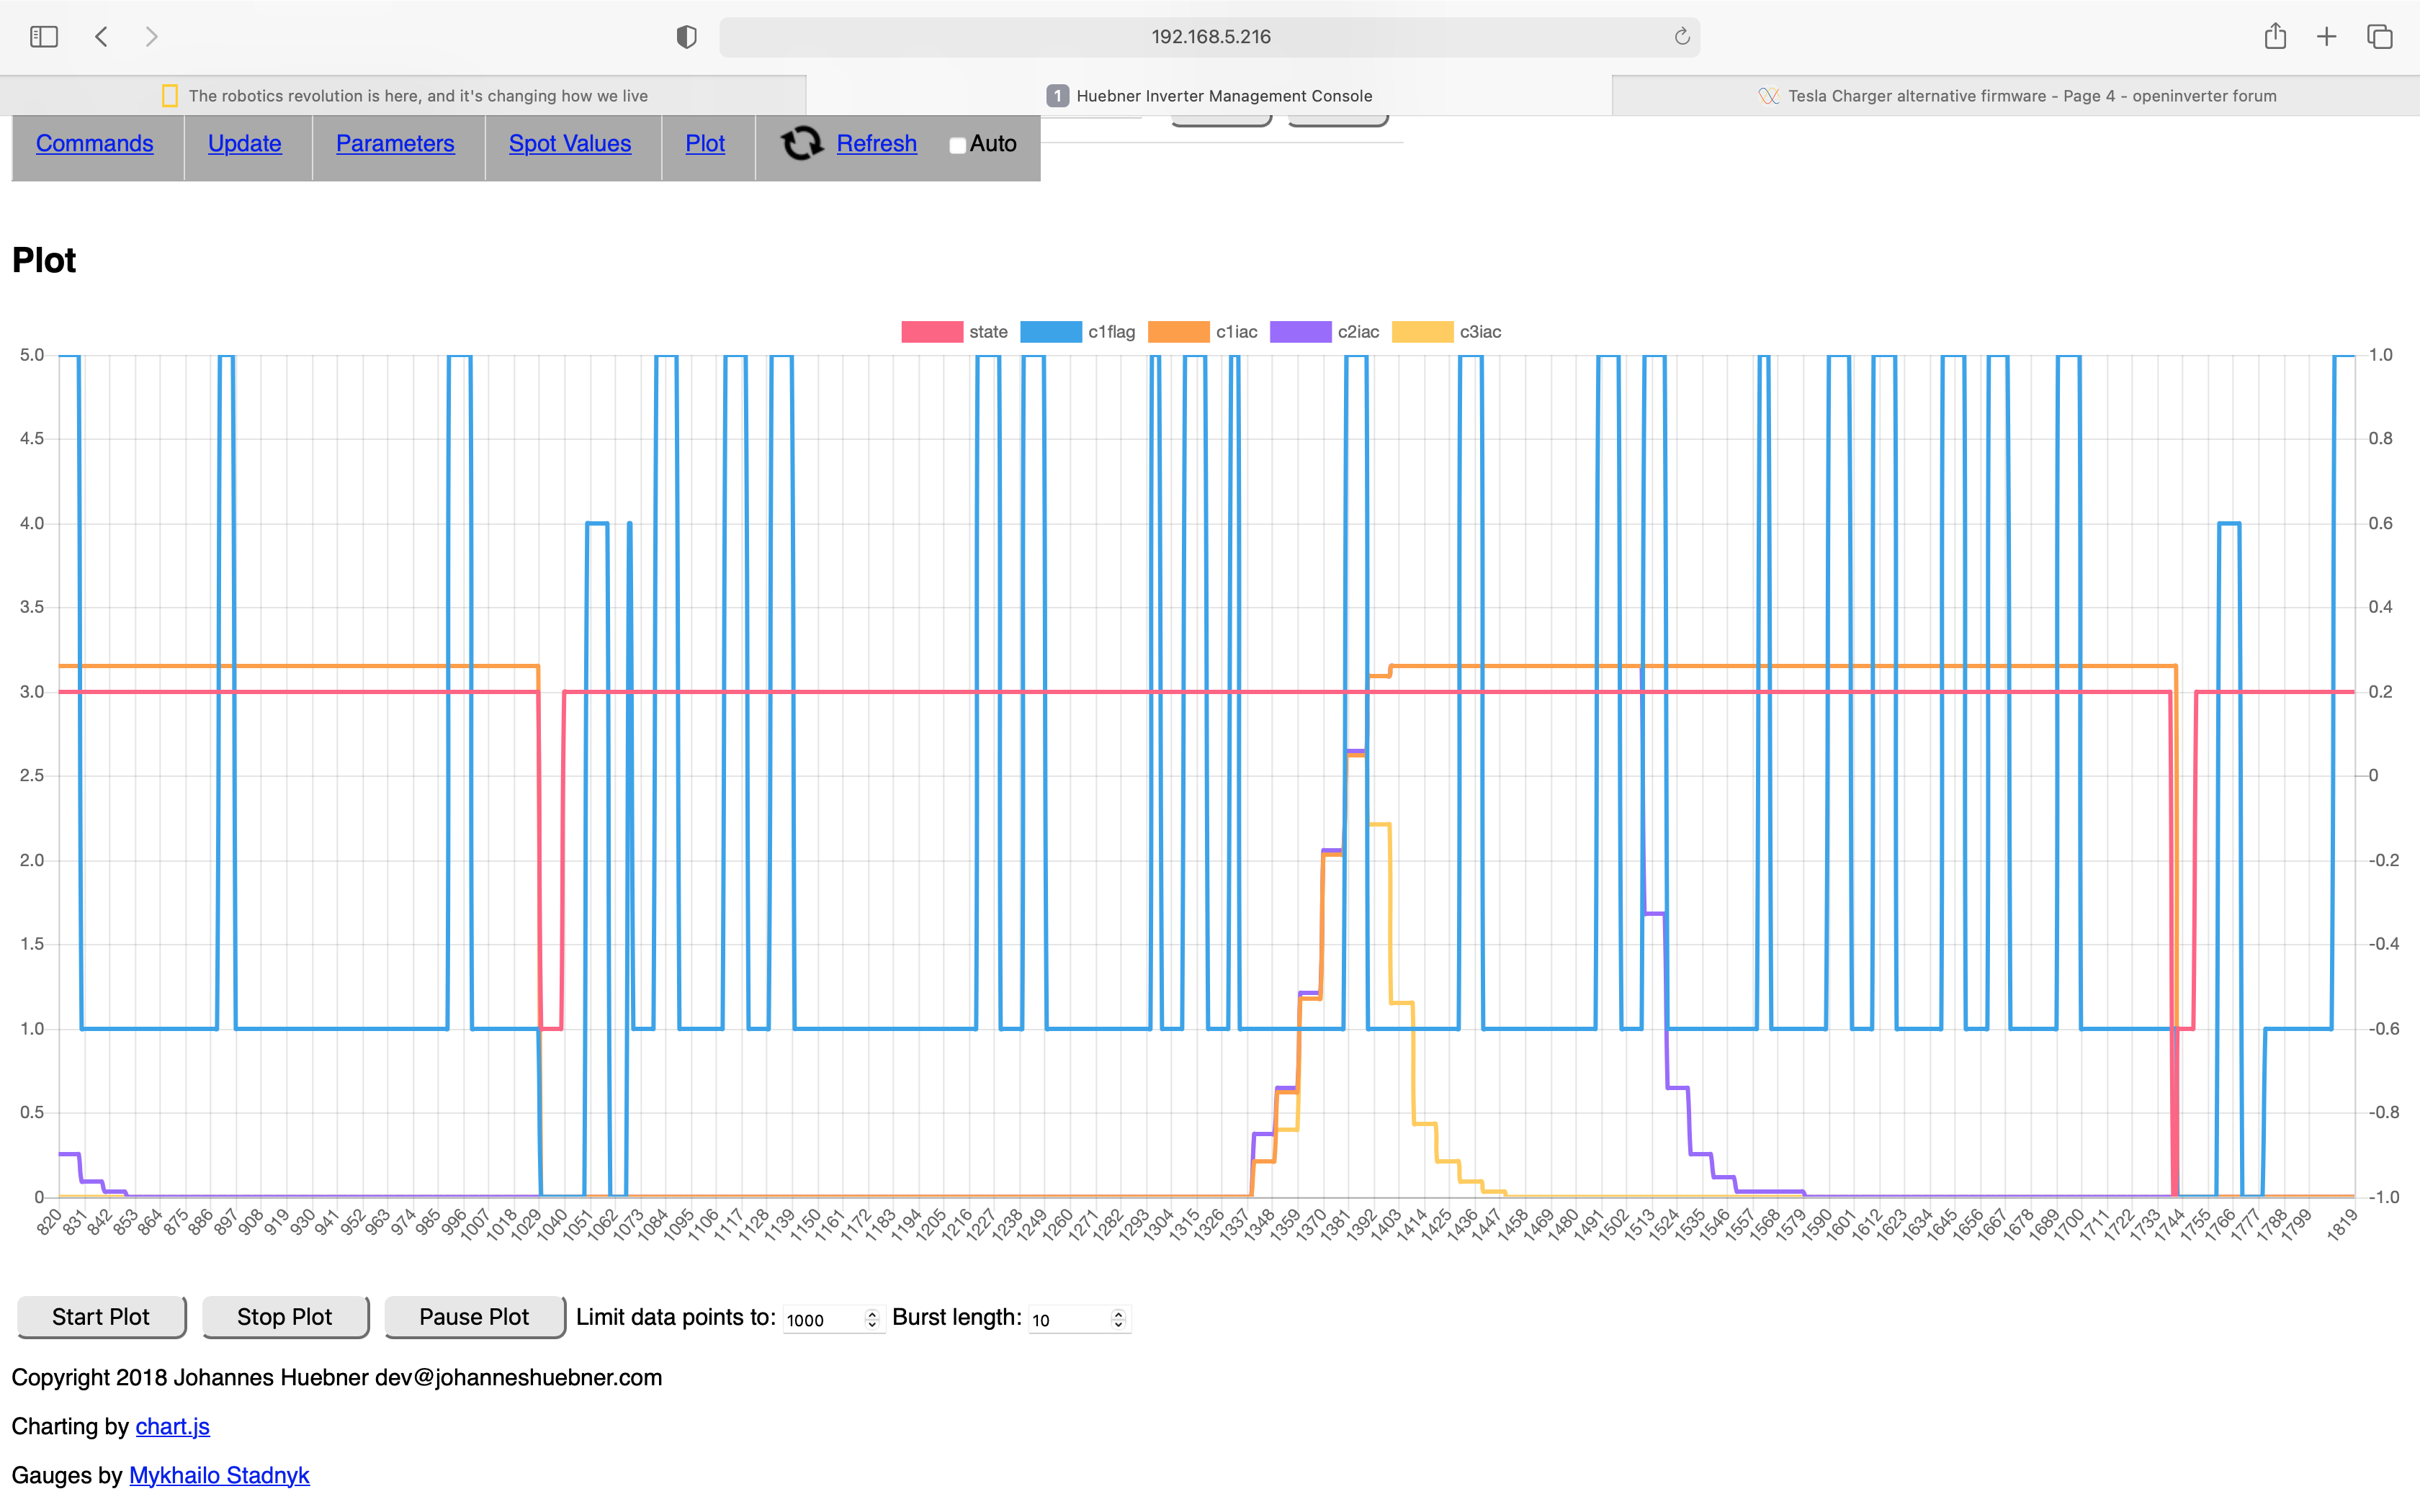Click the privacy shield icon
This screenshot has width=2420, height=1512.
pos(686,37)
